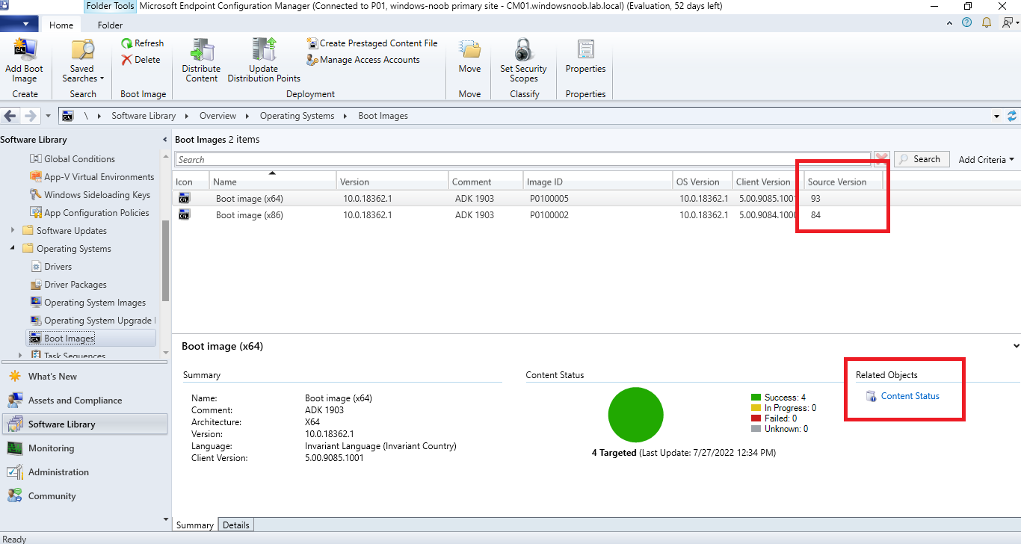
Task: Collapse the Operating Systems folder
Action: click(12, 249)
